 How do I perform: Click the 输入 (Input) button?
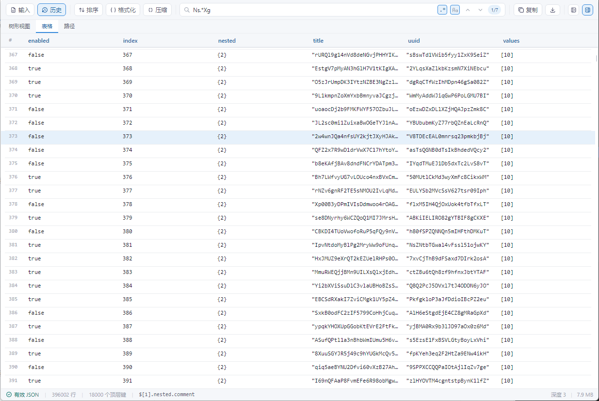[20, 10]
